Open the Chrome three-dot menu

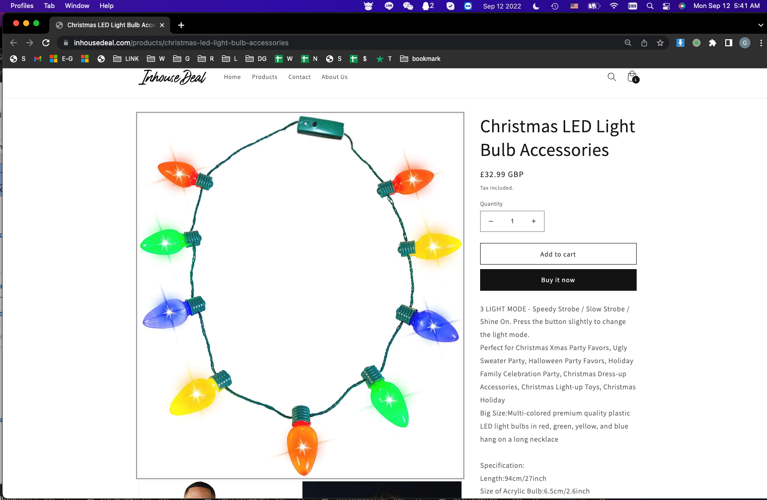pyautogui.click(x=761, y=43)
